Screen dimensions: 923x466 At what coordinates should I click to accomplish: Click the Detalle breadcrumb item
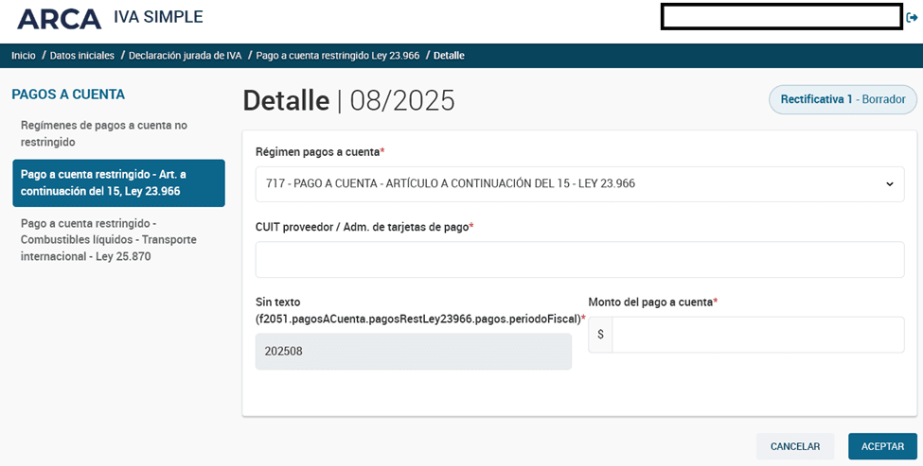(449, 56)
